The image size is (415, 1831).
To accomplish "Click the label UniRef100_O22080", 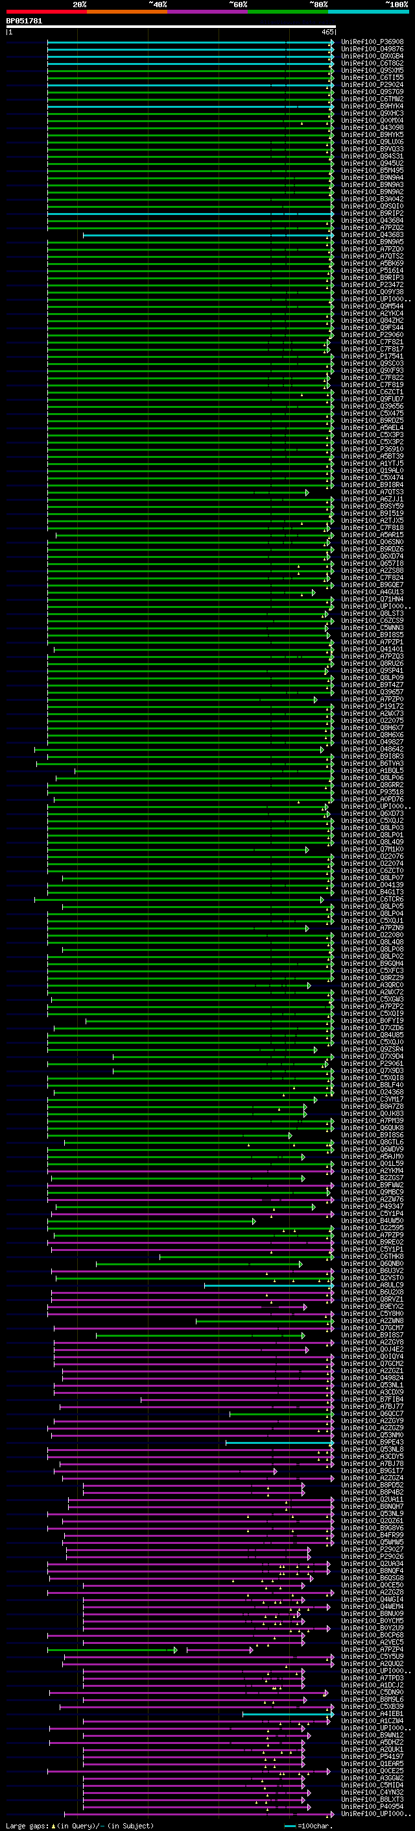I will click(372, 935).
